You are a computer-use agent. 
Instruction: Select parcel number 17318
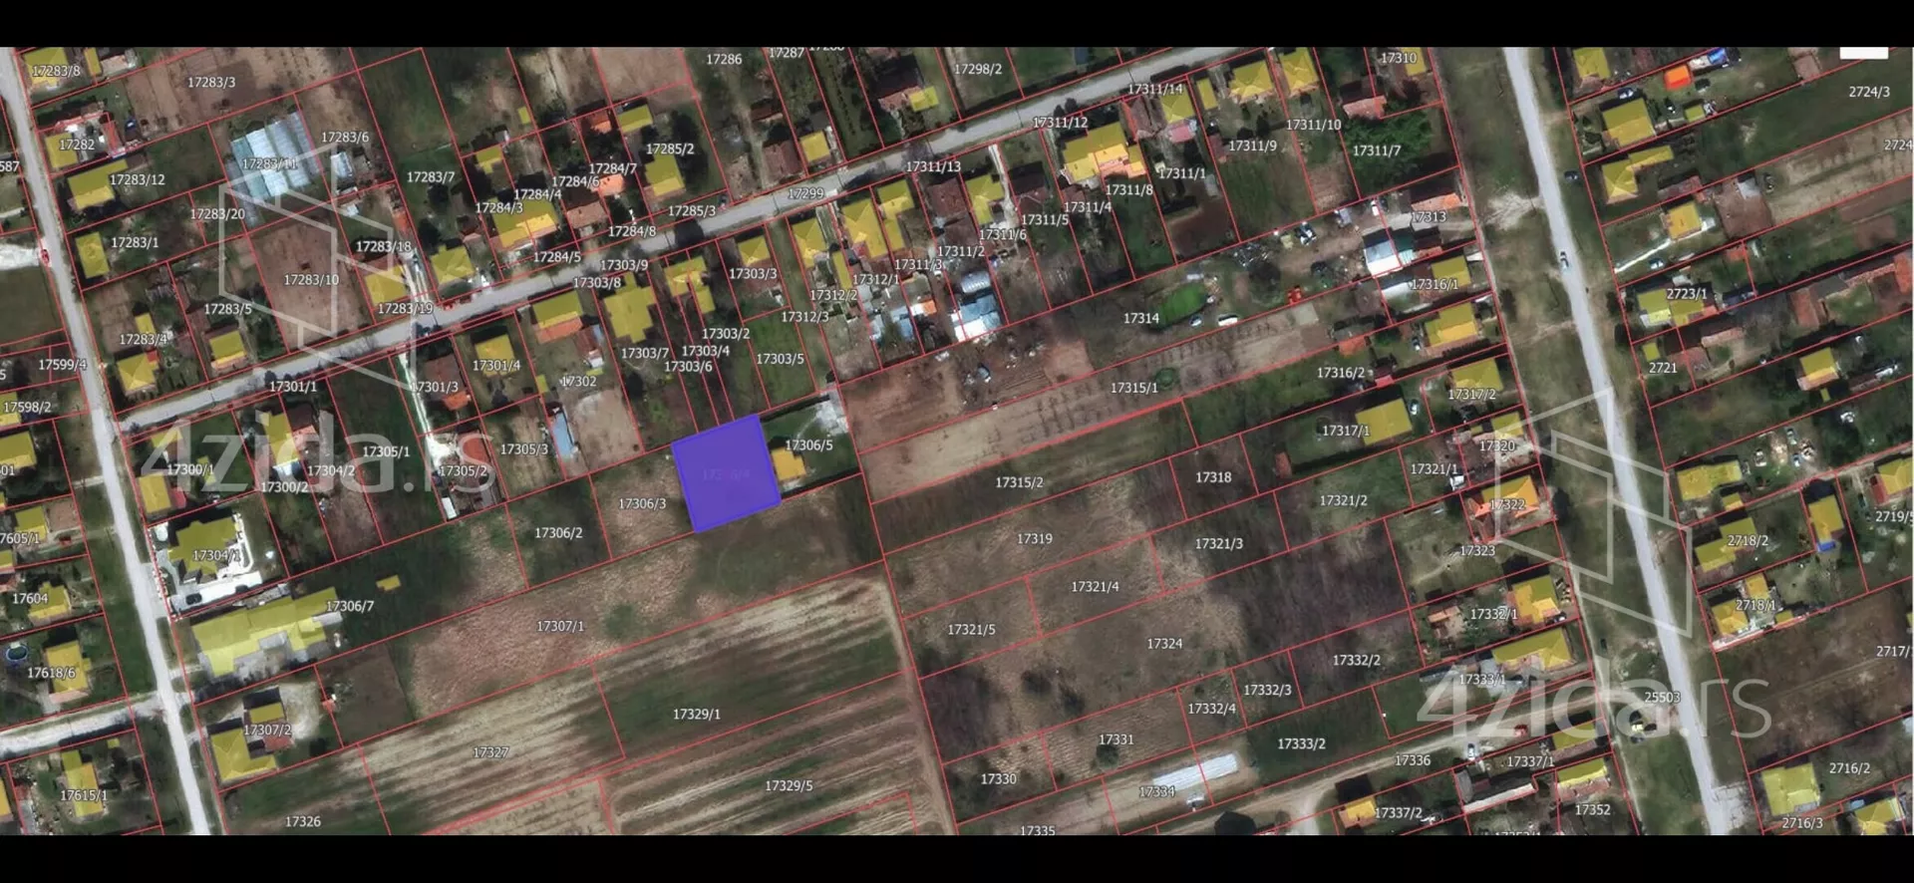pos(1212,477)
